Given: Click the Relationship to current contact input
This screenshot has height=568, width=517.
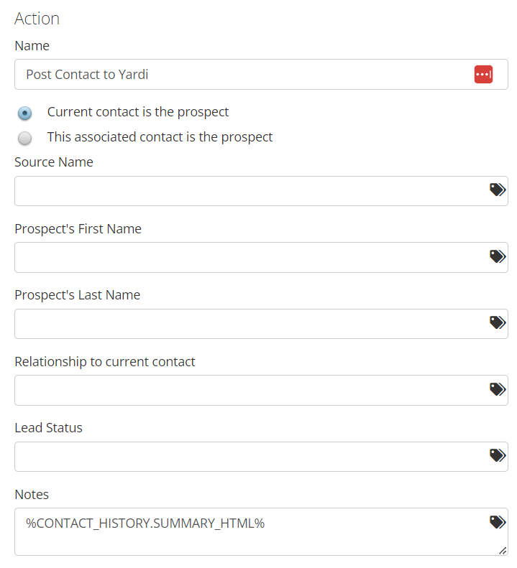Looking at the screenshot, I should 261,390.
